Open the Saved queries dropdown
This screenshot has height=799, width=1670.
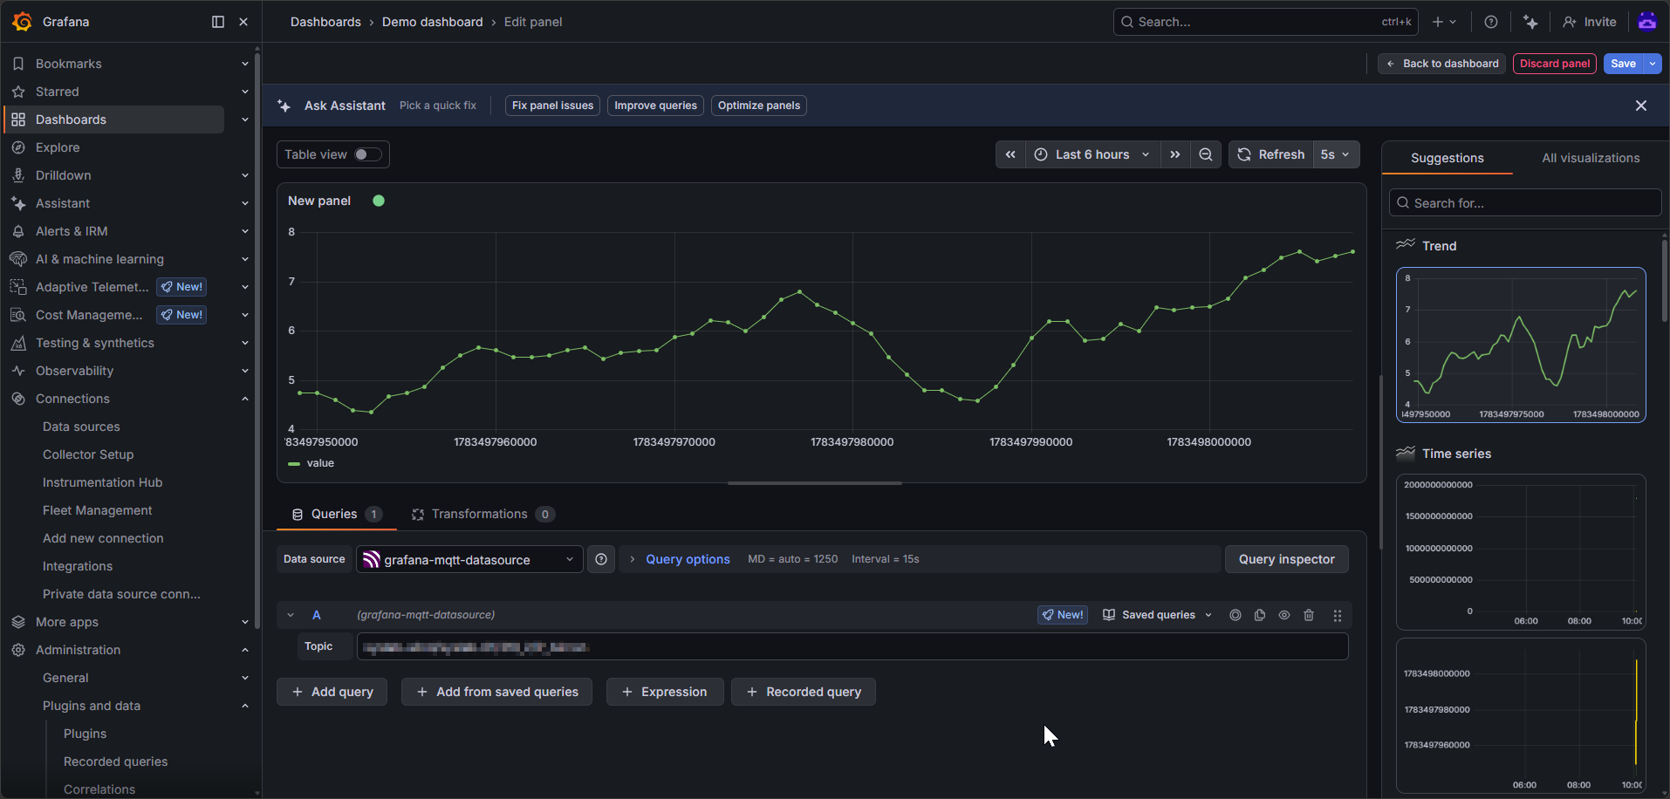click(1158, 615)
